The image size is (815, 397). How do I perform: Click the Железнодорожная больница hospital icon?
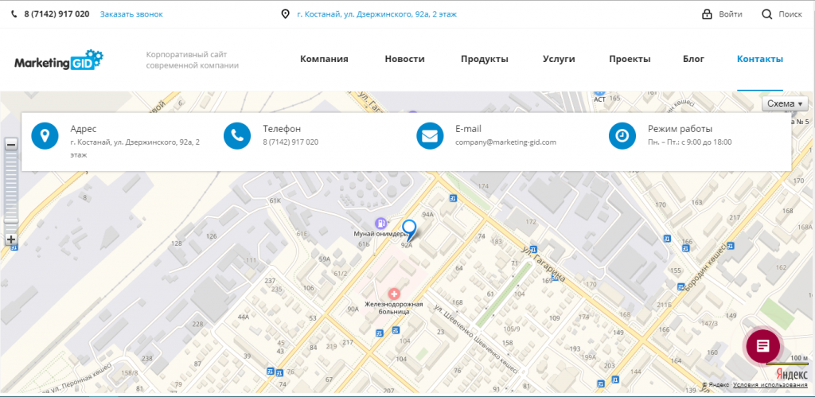(393, 294)
